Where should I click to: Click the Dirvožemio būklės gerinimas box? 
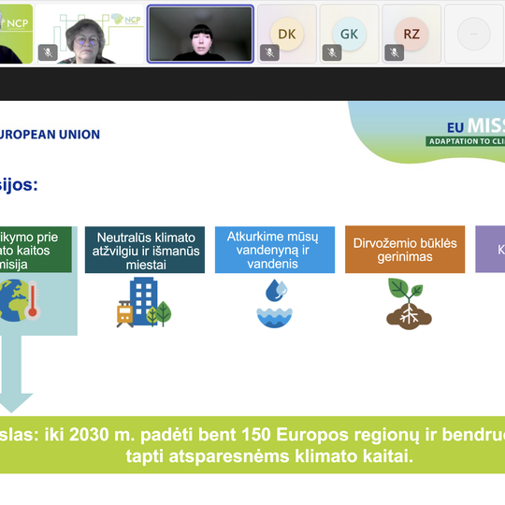[x=405, y=250]
